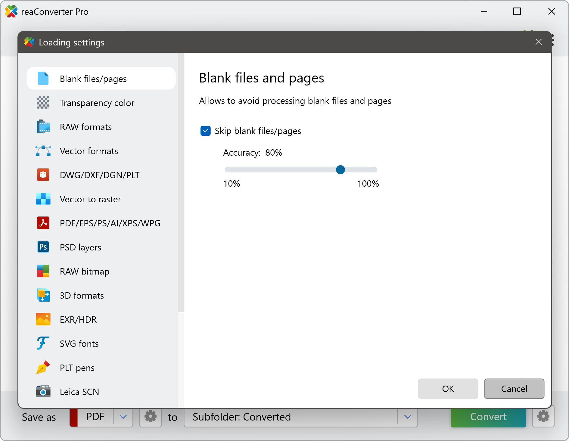Select the Vector formats bezier icon
Screen dimensions: 569x441
(43, 151)
